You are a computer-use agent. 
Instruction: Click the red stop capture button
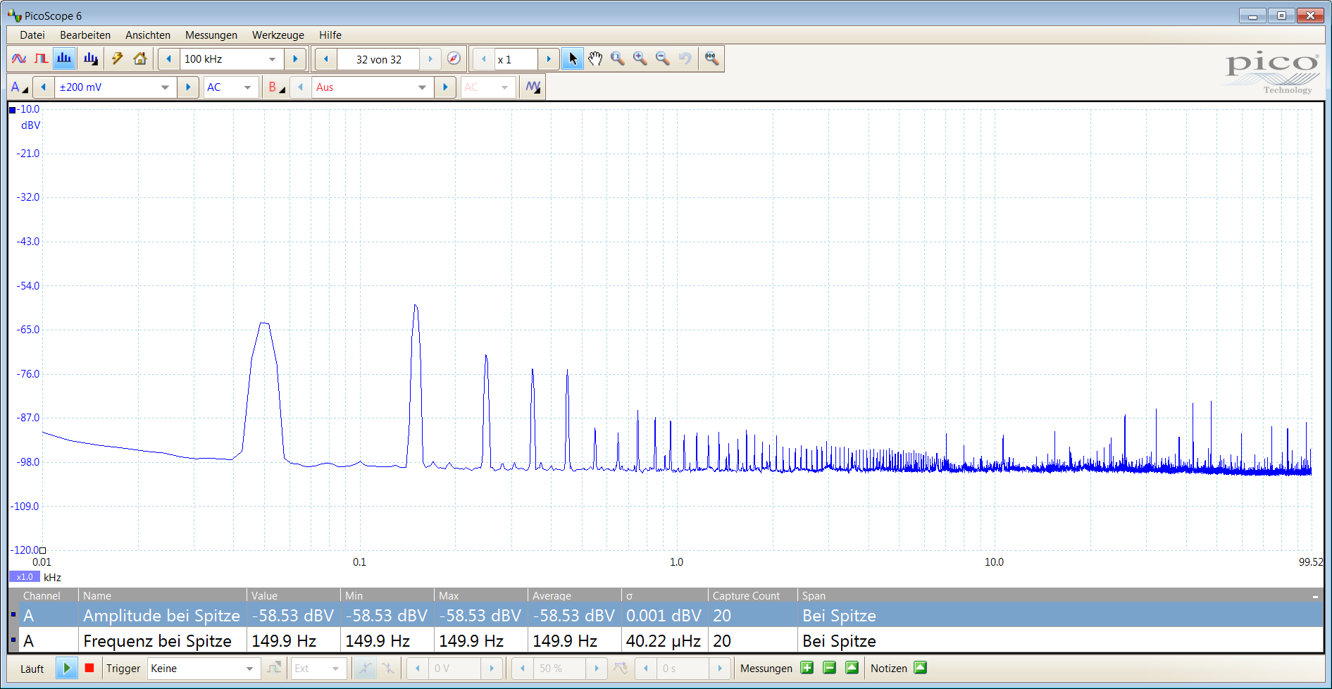[x=89, y=668]
